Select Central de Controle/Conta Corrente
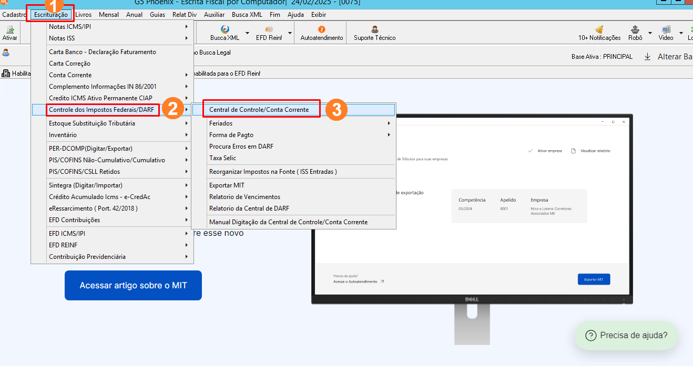This screenshot has height=366, width=693. click(x=294, y=110)
